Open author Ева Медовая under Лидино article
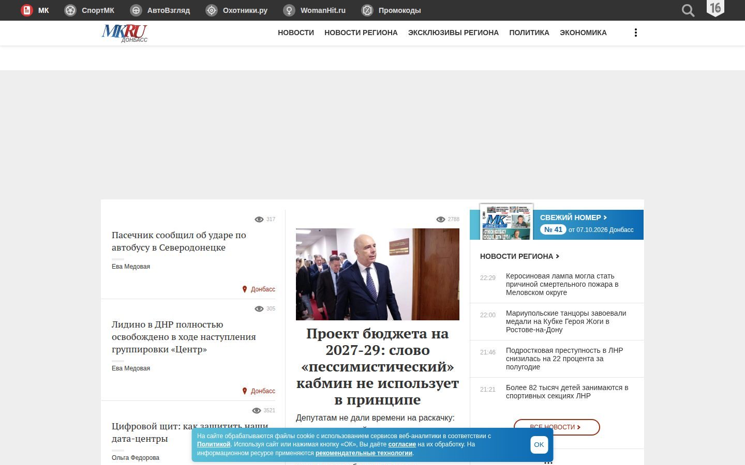This screenshot has width=745, height=465. click(x=131, y=368)
